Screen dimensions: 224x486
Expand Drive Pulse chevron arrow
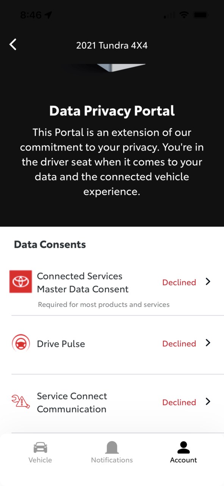click(x=208, y=343)
